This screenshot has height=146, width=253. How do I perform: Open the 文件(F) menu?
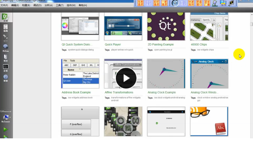point(4,5)
